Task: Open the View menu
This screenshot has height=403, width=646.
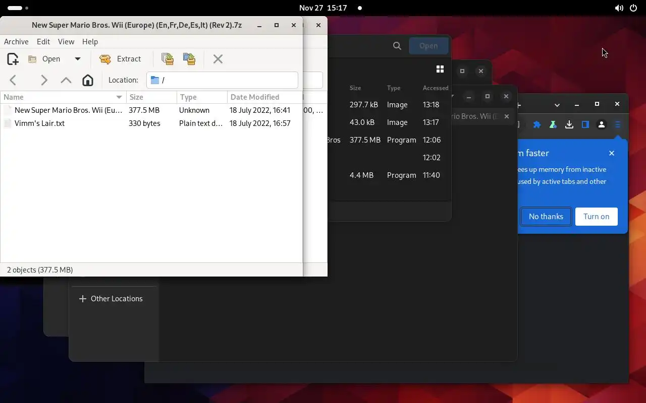Action: [x=66, y=42]
